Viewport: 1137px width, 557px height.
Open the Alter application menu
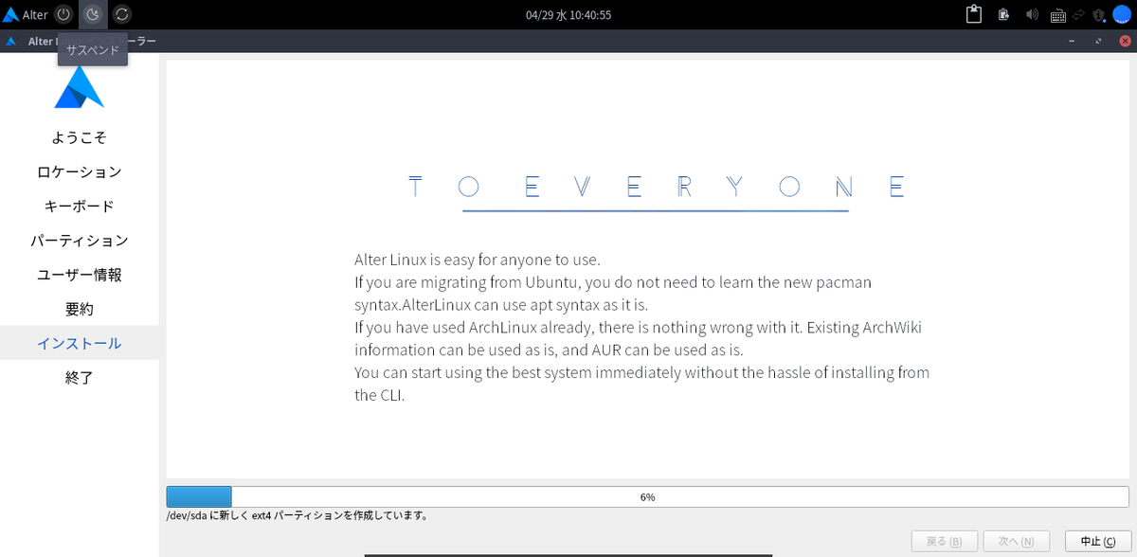pos(26,14)
